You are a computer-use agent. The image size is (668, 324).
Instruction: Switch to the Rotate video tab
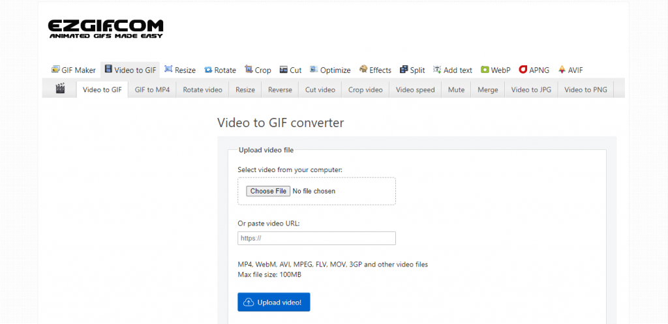pos(202,90)
